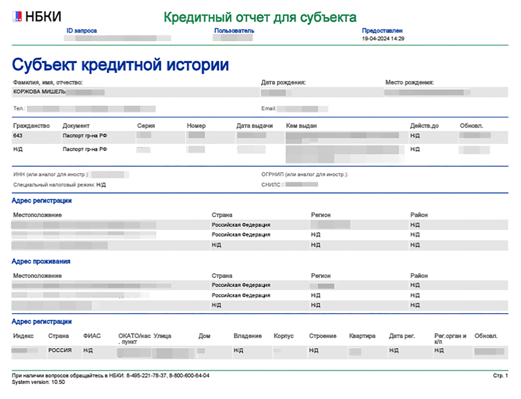This screenshot has height=399, width=521.
Task: Click the Адрес проживания section heading
Action: pos(41,261)
